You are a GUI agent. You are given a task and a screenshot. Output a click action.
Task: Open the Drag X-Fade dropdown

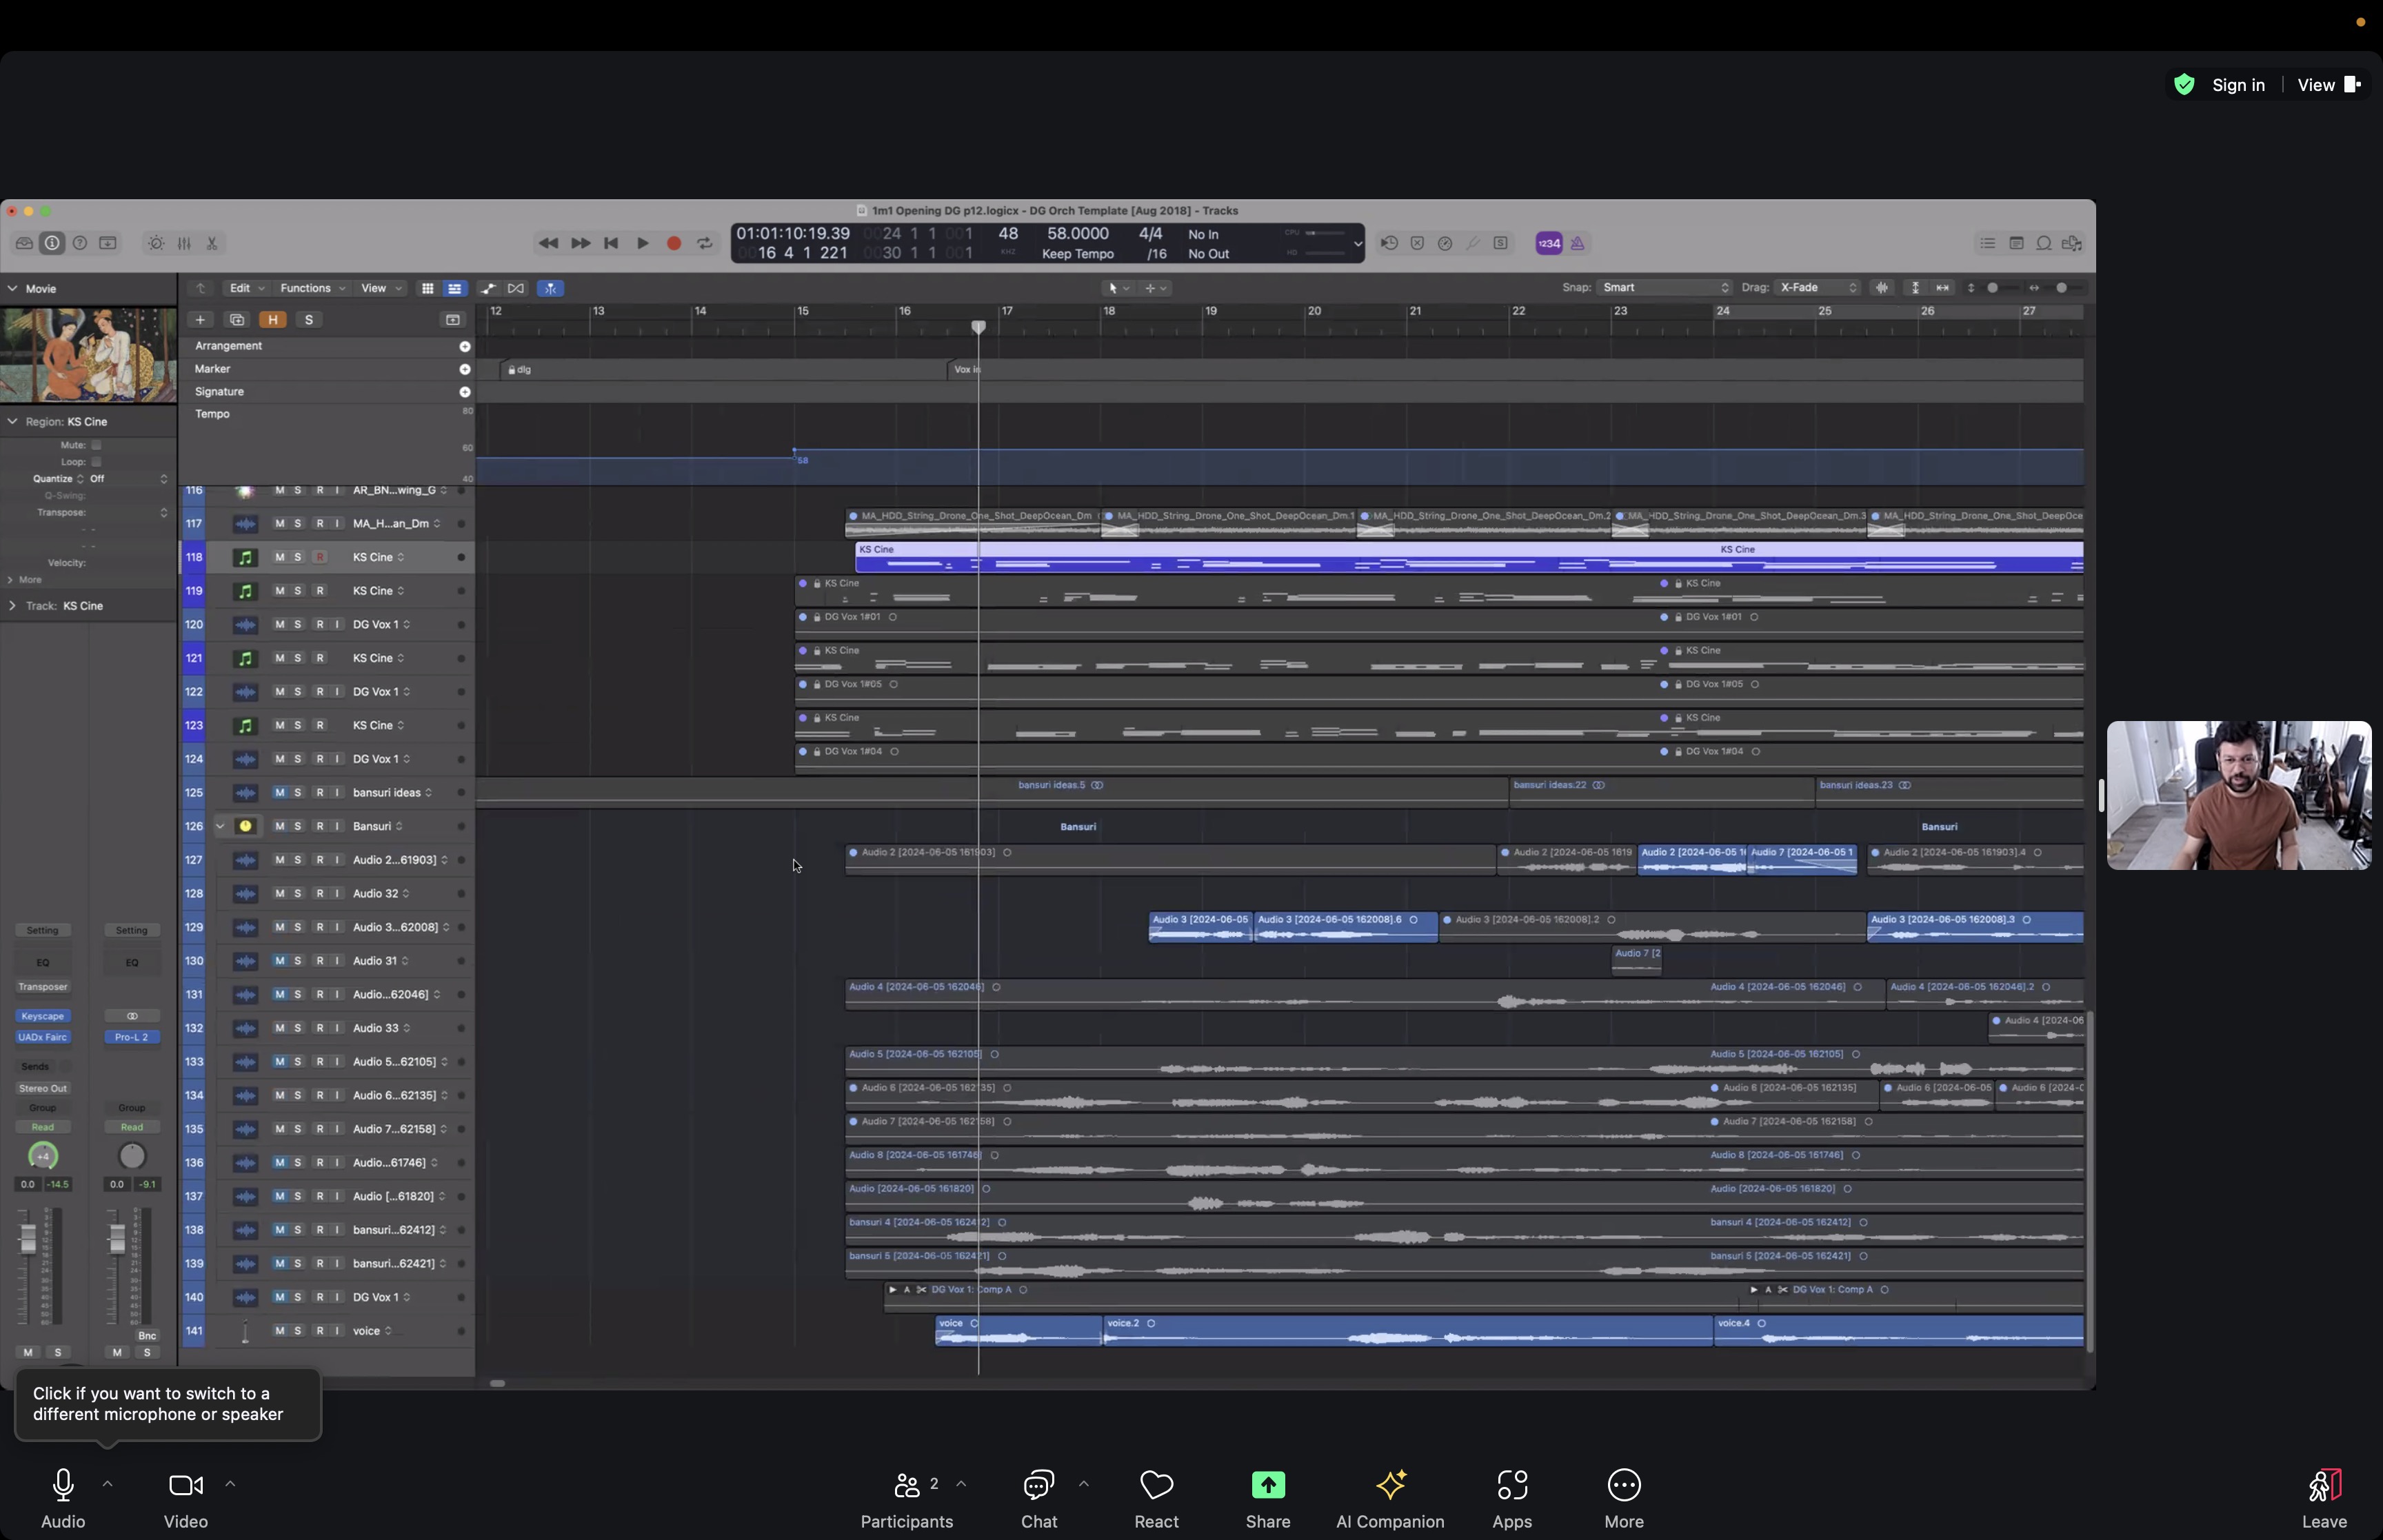(x=1816, y=288)
